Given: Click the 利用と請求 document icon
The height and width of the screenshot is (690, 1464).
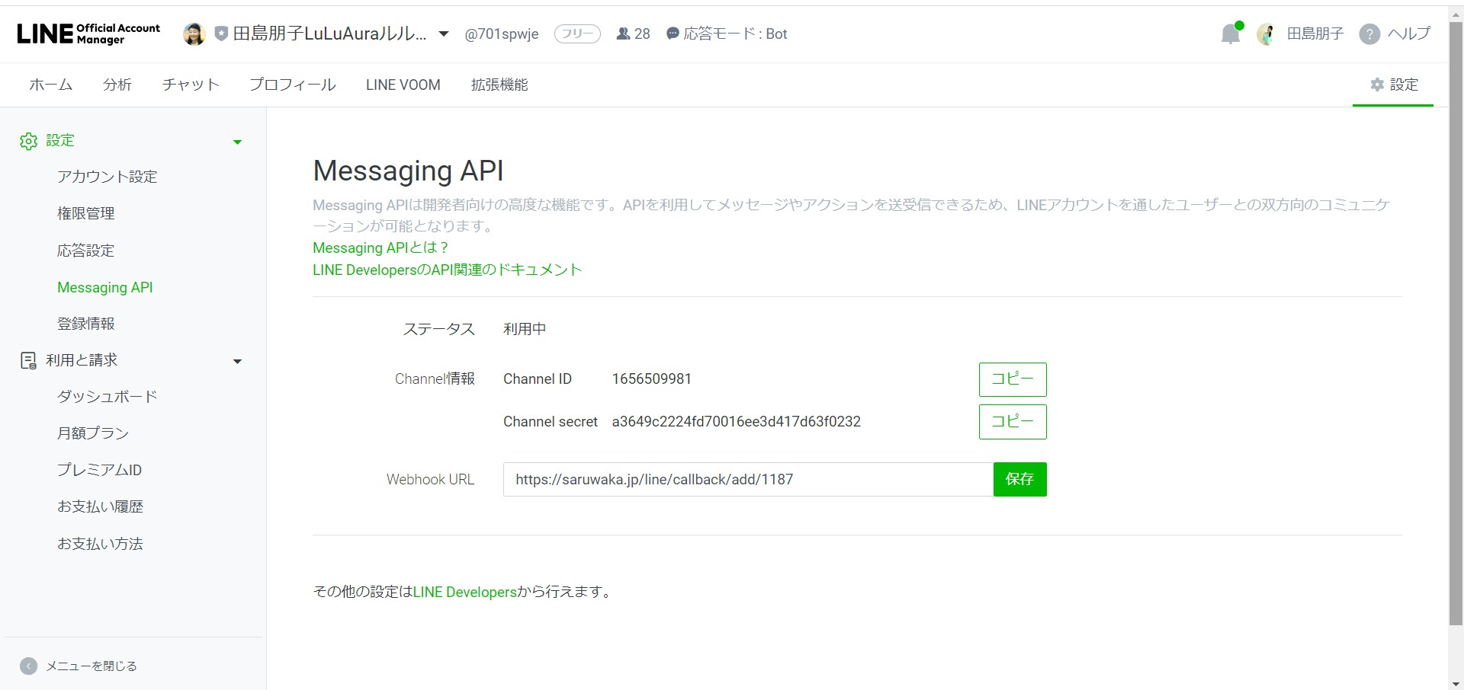Looking at the screenshot, I should [x=28, y=361].
